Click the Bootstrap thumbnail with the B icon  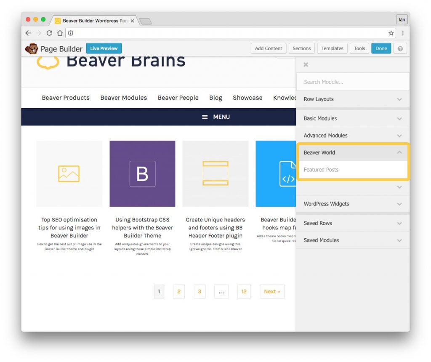142,173
